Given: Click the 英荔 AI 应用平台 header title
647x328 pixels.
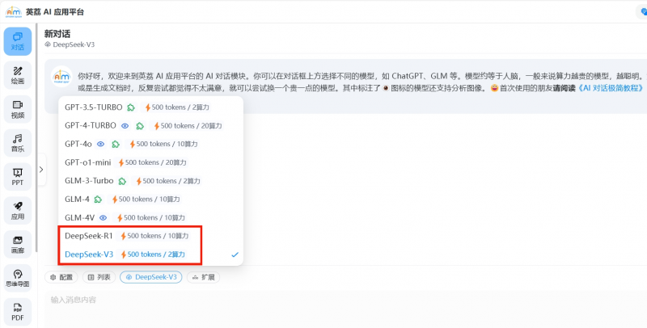Looking at the screenshot, I should click(55, 12).
